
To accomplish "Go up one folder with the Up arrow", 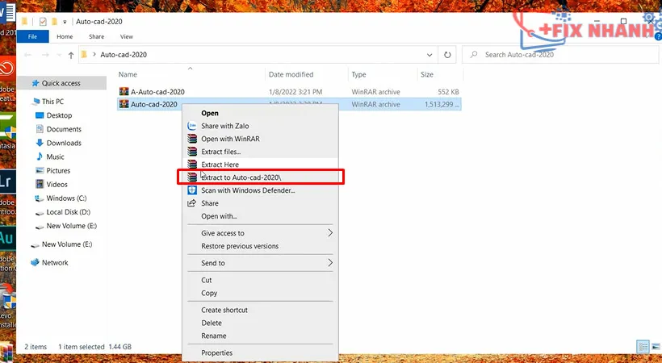I will tap(71, 55).
